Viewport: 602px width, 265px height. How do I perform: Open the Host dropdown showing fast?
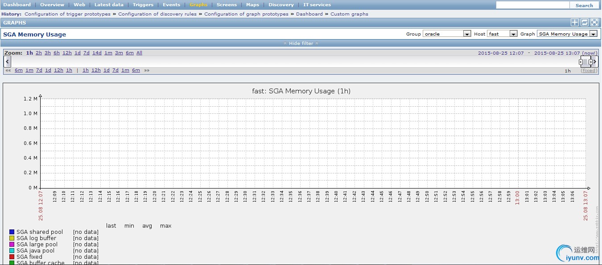point(502,34)
